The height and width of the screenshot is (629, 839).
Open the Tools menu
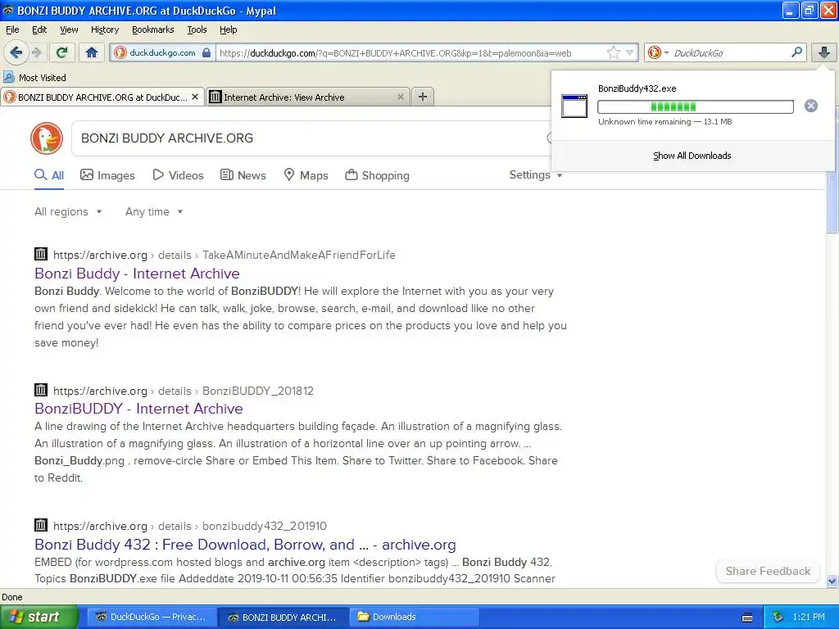tap(197, 29)
